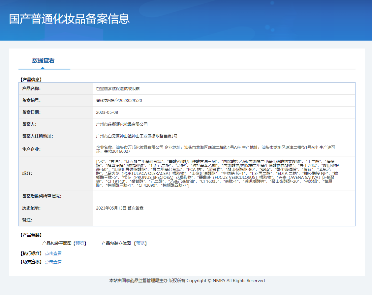This screenshot has height=295, width=372.
Task: Open 产品包装平面图 预览 link
Action: pyautogui.click(x=80, y=243)
